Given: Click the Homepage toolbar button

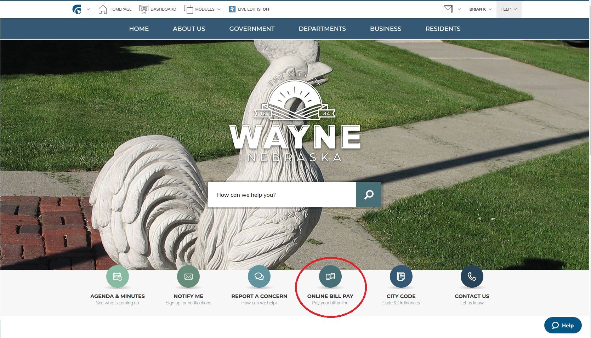Looking at the screenshot, I should pyautogui.click(x=115, y=9).
